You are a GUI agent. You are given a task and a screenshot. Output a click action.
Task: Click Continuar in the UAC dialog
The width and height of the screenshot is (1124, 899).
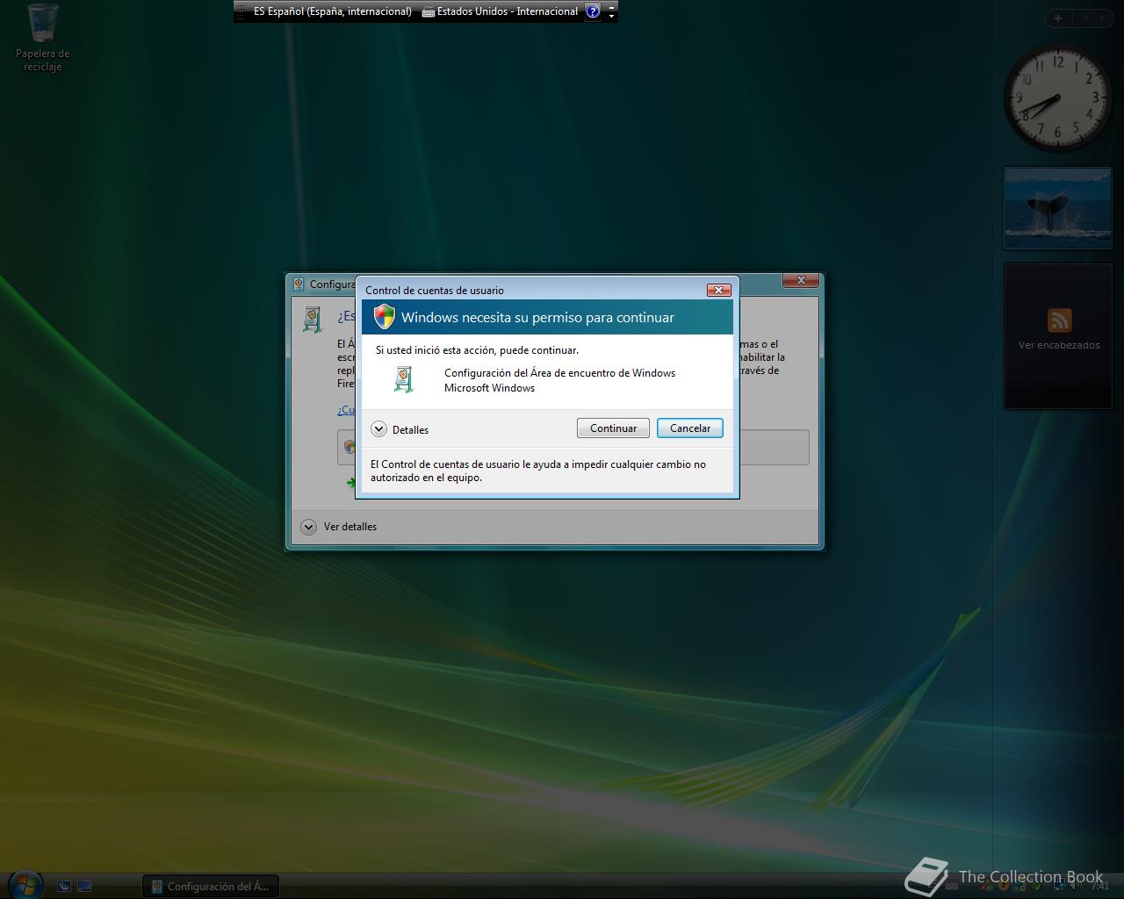click(613, 428)
